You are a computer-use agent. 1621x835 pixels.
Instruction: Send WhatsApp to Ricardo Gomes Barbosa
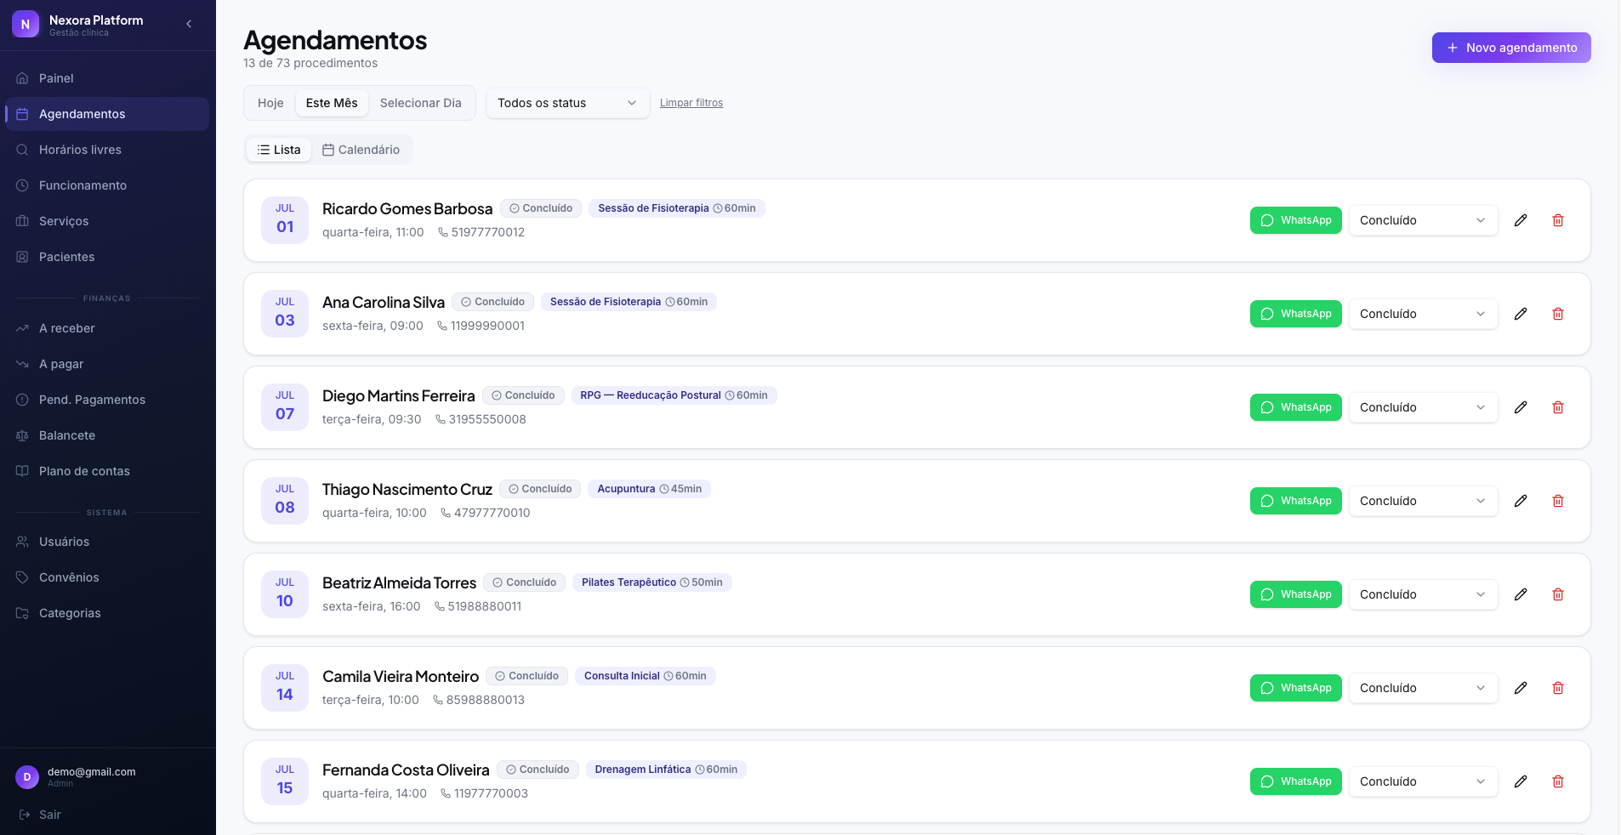coord(1295,220)
